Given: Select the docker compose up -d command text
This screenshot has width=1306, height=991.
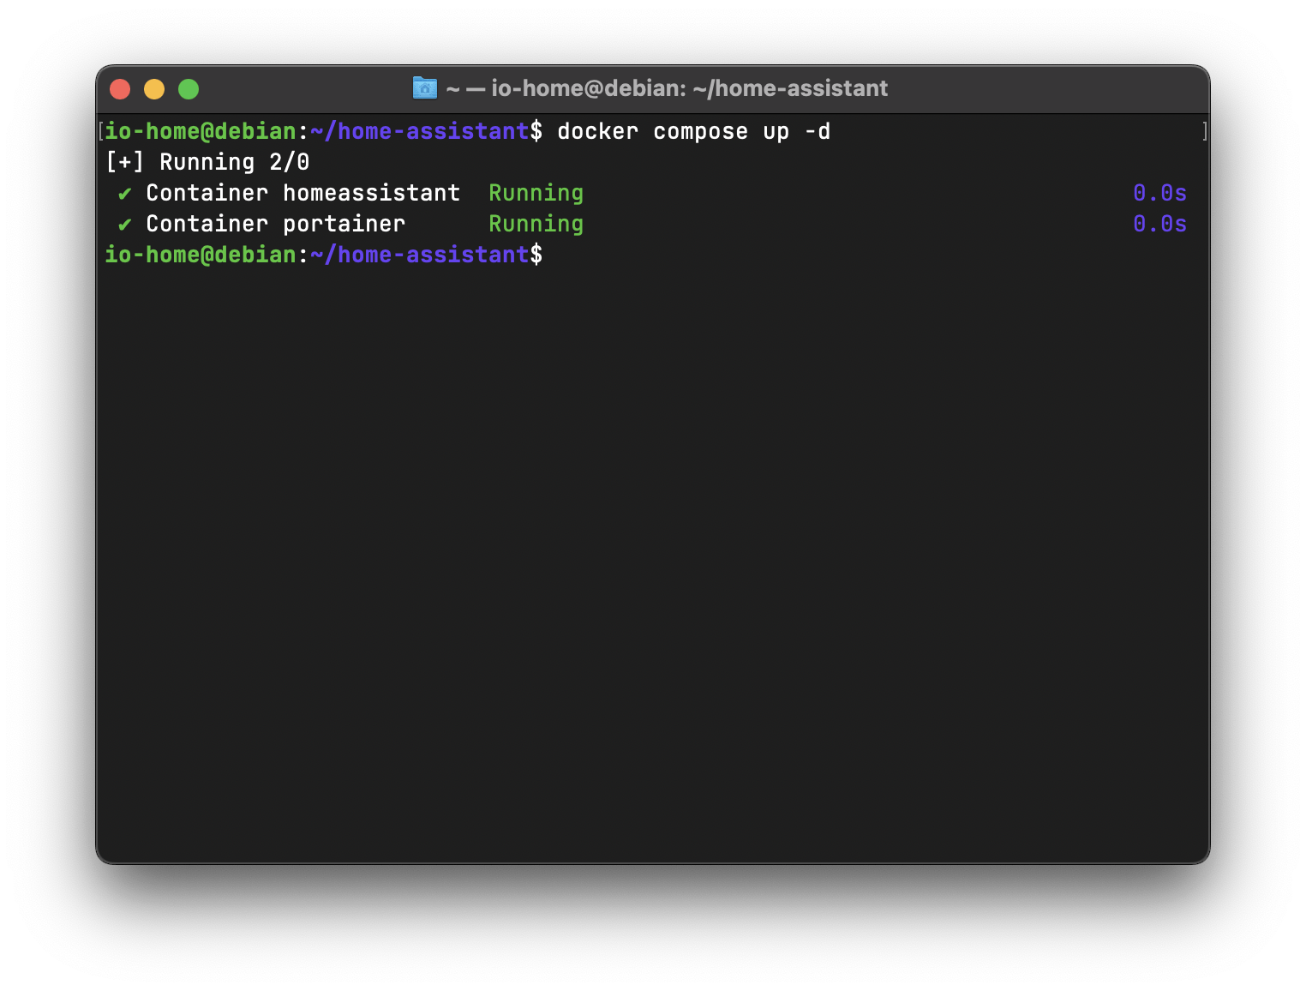Looking at the screenshot, I should pos(692,131).
